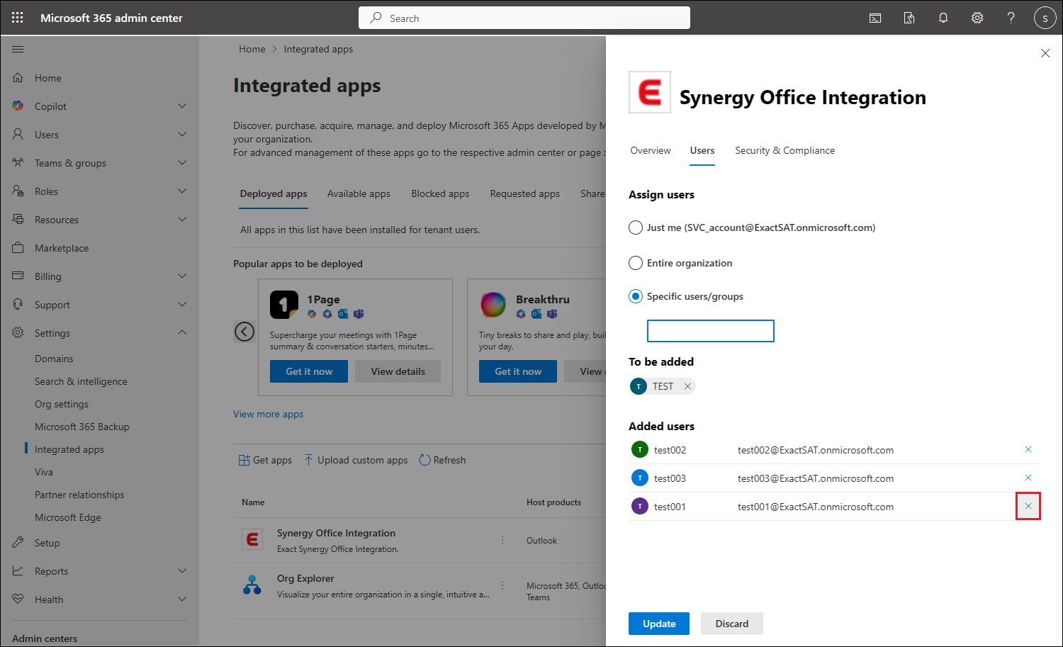Select Specific users/groups radio option
The image size is (1063, 647).
636,296
